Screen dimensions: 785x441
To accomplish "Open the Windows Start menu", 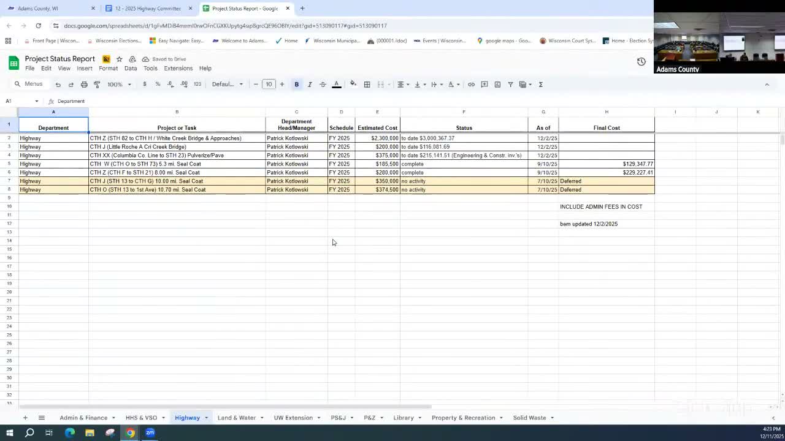I will pyautogui.click(x=9, y=433).
